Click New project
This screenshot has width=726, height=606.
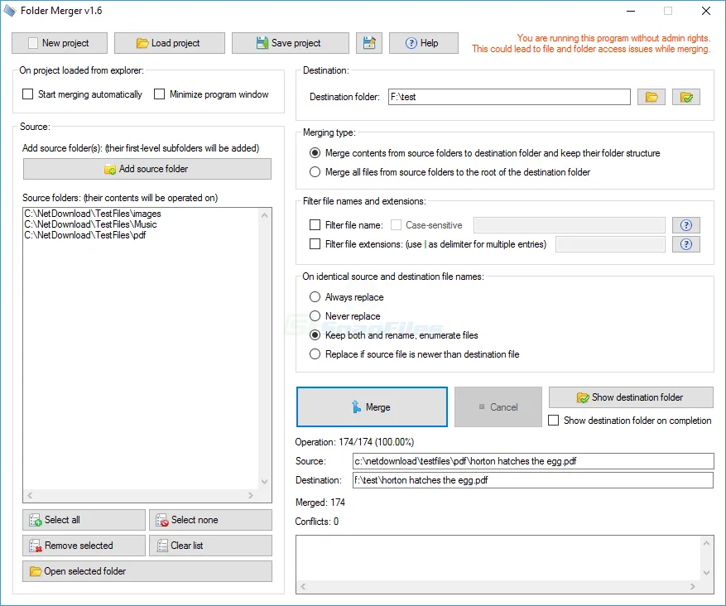coord(60,43)
